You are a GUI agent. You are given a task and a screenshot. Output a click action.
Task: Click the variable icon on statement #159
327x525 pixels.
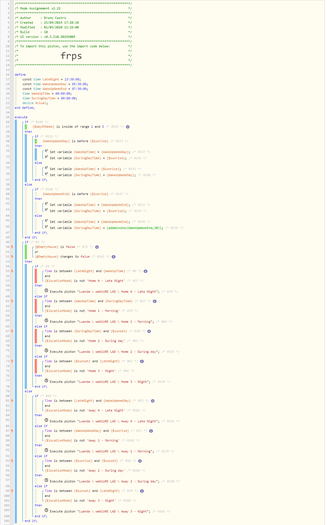click(46, 210)
